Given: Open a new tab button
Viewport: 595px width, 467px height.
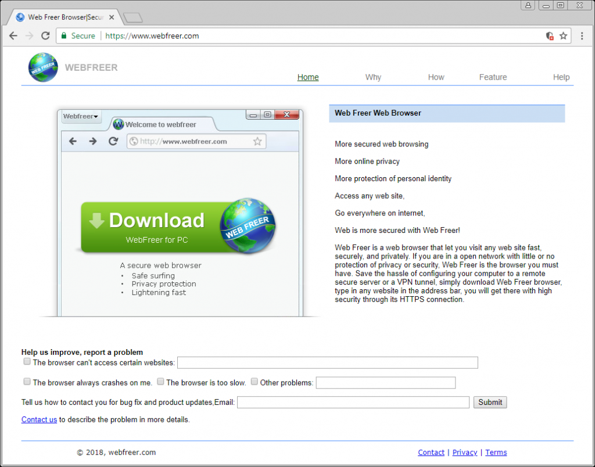Looking at the screenshot, I should point(133,18).
